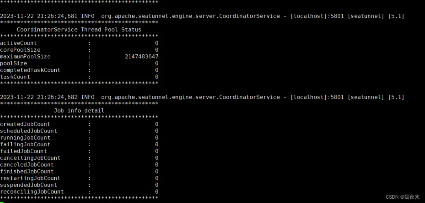Click the reconcilingJobCount label
This screenshot has height=203, width=425.
(x=32, y=192)
